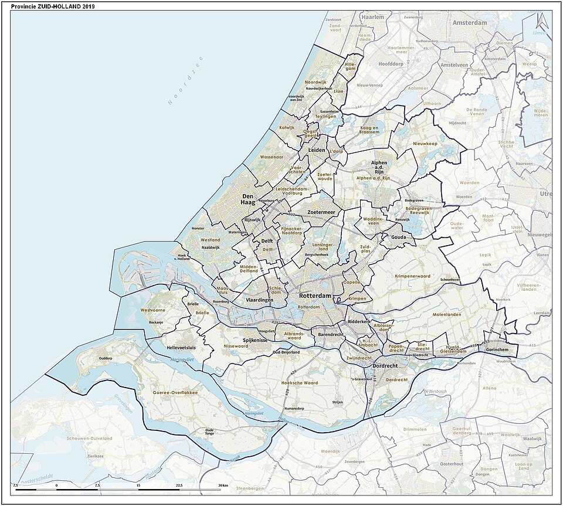
Task: Select the 'Vlaardingen' label
Action: (x=260, y=300)
